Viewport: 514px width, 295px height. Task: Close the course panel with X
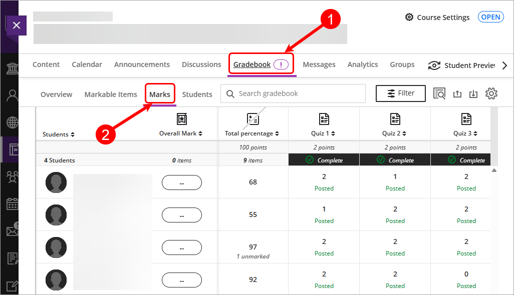tap(16, 25)
